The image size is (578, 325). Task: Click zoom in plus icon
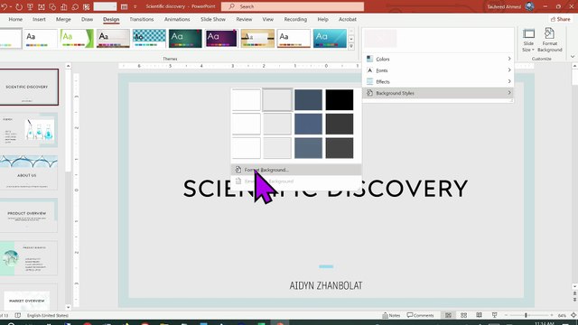coord(552,315)
